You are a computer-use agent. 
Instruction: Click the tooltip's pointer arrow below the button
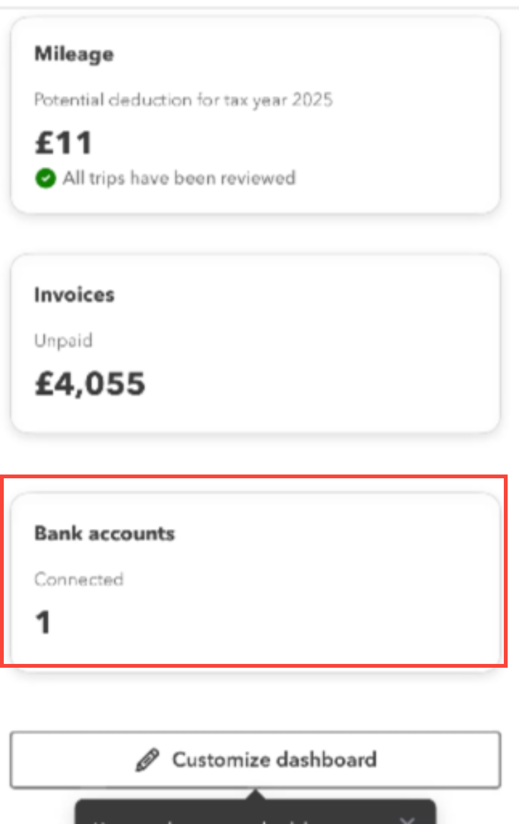coord(255,794)
